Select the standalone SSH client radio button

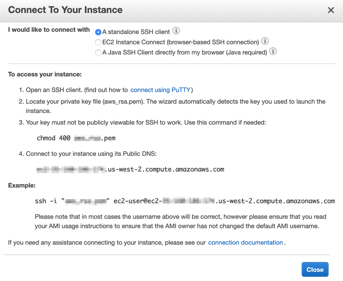[98, 32]
